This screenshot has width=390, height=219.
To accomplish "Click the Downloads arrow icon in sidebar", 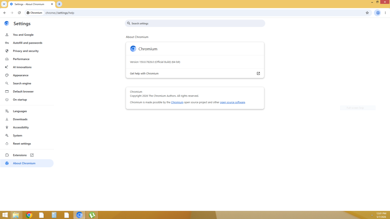I will coord(7,119).
